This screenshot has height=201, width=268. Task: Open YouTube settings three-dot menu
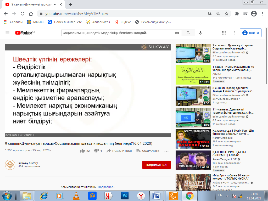pos(234,33)
